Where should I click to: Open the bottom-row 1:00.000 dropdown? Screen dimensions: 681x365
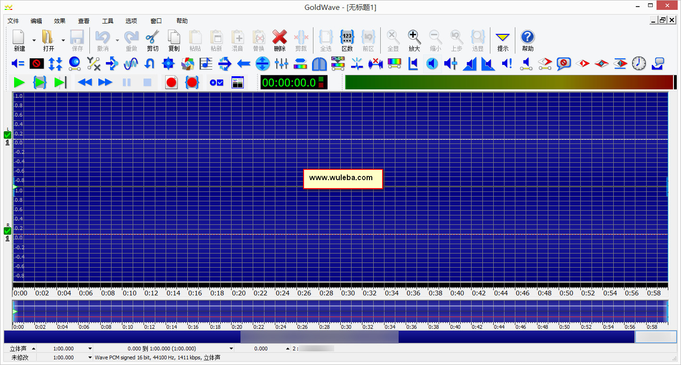click(90, 357)
